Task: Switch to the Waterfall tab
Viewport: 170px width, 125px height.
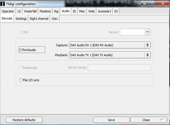Action: point(30,11)
